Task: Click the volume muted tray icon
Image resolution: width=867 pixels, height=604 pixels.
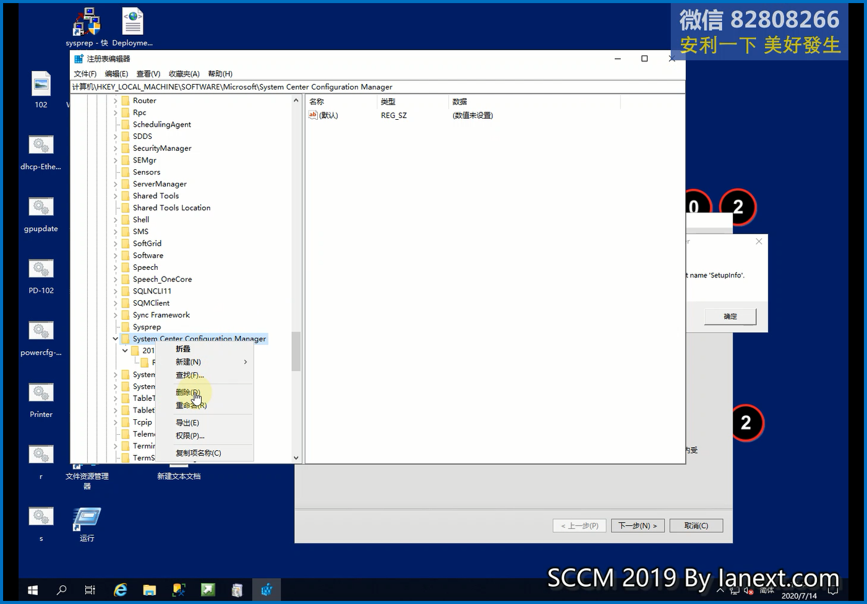Action: click(x=748, y=591)
